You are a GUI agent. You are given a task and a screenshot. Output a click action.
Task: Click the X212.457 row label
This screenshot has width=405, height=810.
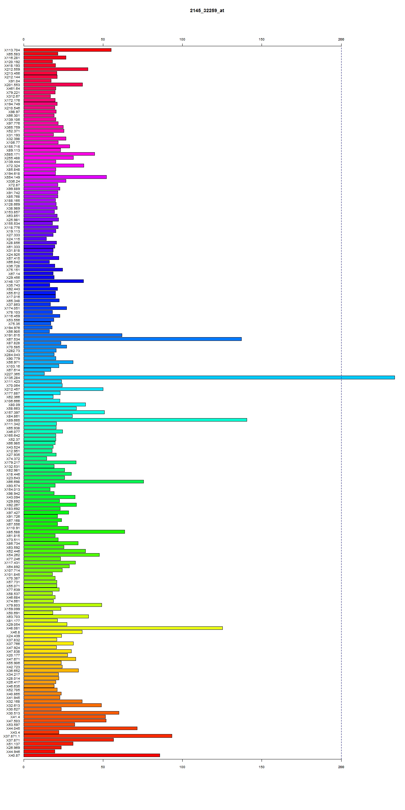[12, 389]
